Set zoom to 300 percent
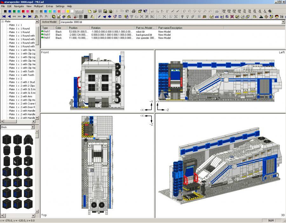The width and height of the screenshot is (286, 223). (224, 11)
